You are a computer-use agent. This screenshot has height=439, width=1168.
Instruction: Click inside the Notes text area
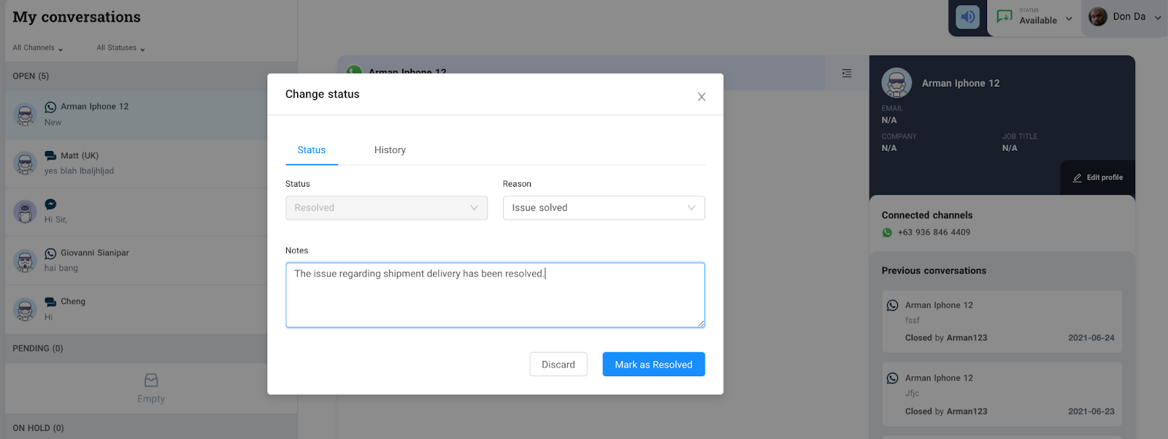point(495,299)
